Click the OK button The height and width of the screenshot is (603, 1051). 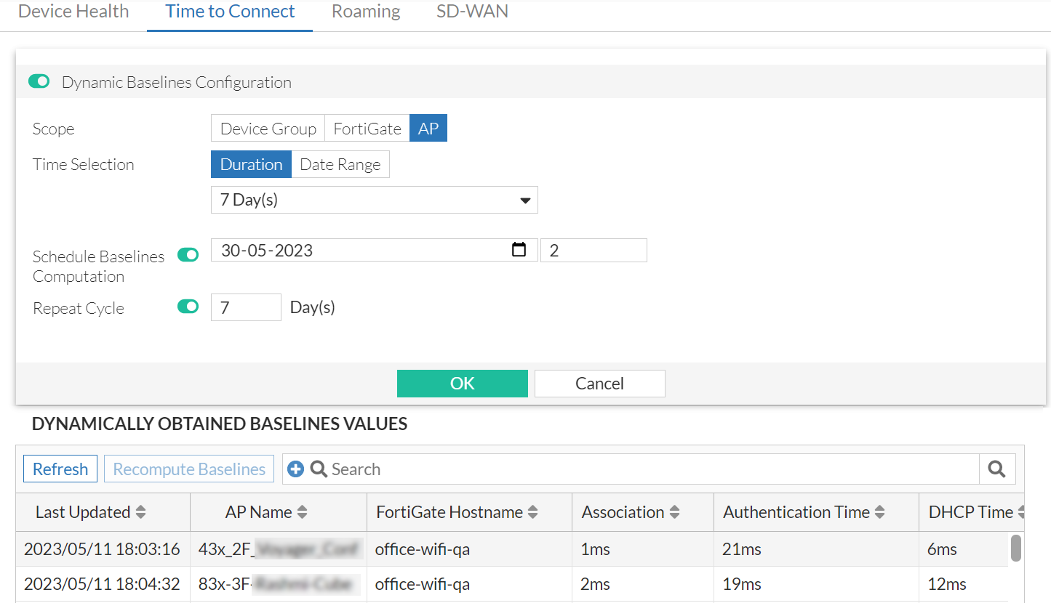(463, 384)
